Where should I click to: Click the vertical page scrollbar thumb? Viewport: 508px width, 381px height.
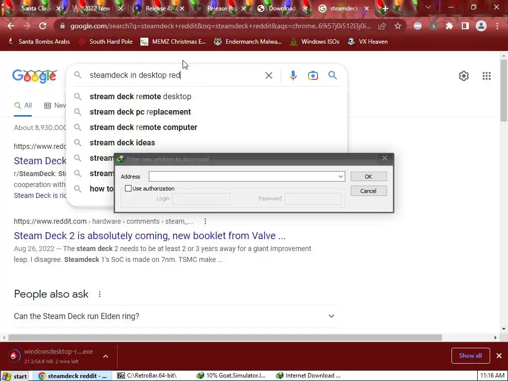[x=504, y=90]
